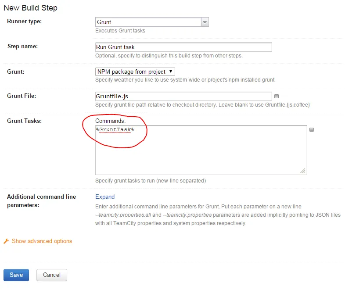
Task: Click the 'Runner type:' label
Action: coord(25,21)
